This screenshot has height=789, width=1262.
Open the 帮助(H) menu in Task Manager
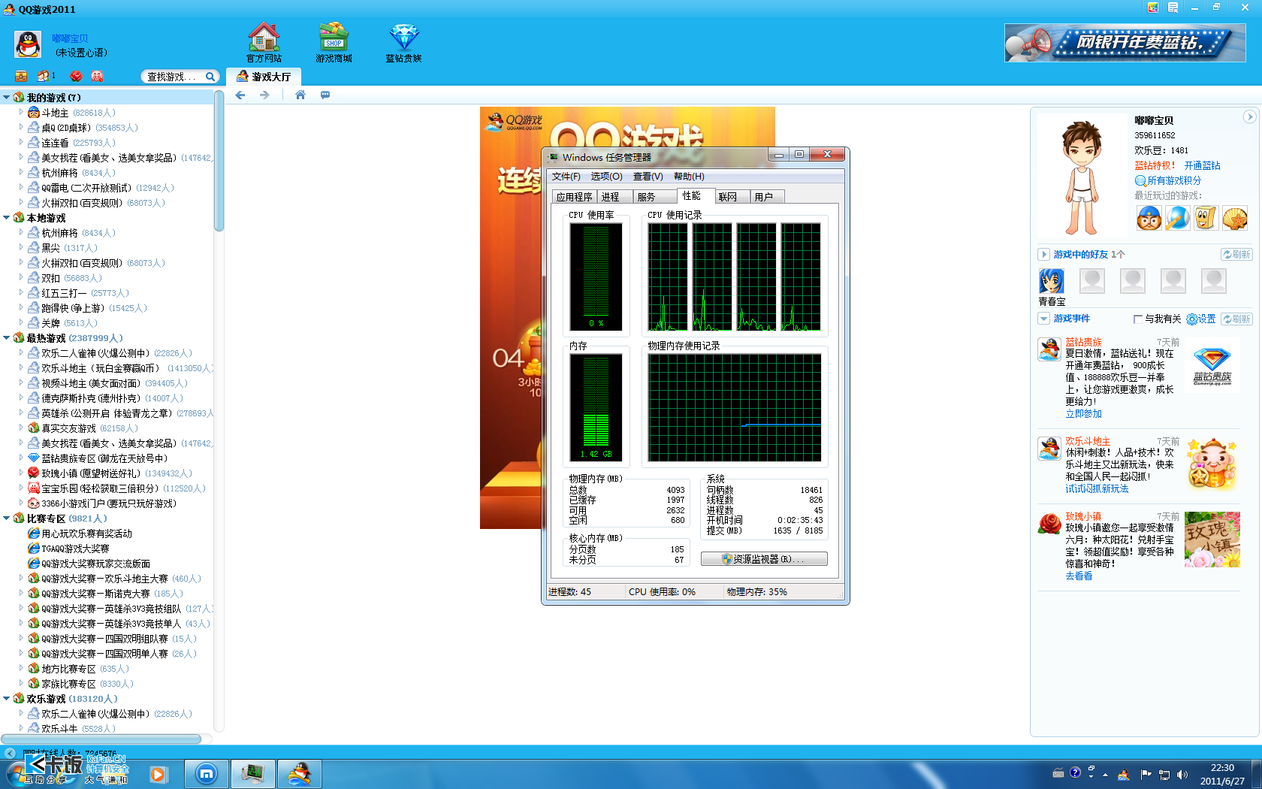689,177
